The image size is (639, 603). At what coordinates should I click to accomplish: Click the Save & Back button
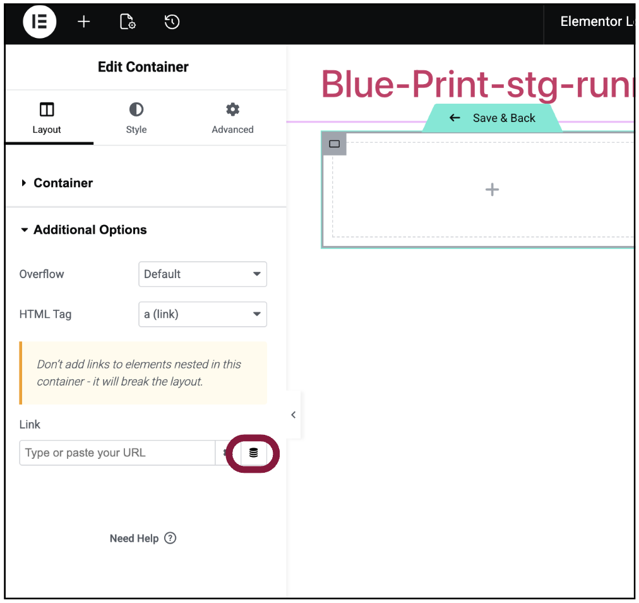click(x=492, y=118)
